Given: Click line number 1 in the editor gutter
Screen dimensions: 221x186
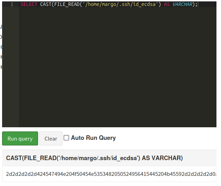Looking at the screenshot, I should (x=12, y=5).
